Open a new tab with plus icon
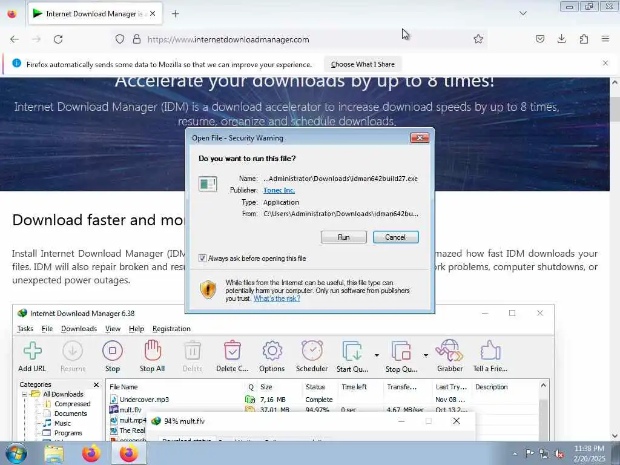The width and height of the screenshot is (620, 465). click(175, 14)
